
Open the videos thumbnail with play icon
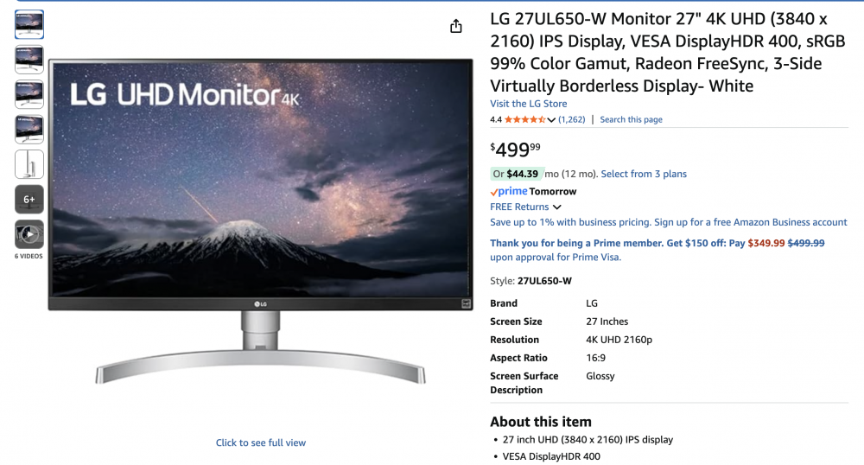[x=29, y=234]
